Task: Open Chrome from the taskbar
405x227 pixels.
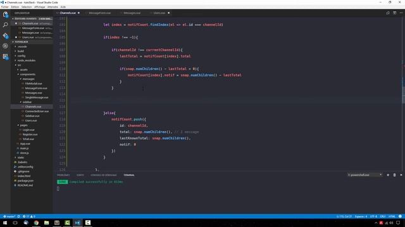Action: (36, 223)
